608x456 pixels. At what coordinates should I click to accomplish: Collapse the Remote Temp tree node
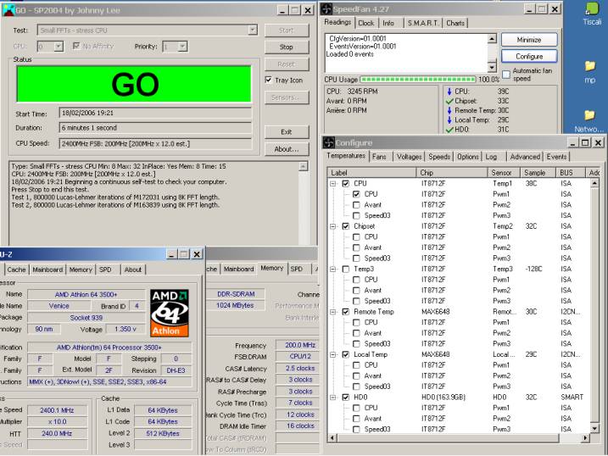coord(333,312)
